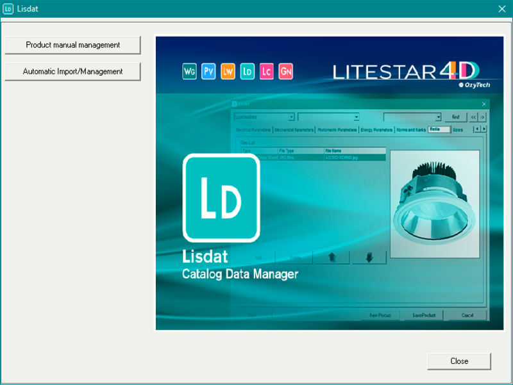The width and height of the screenshot is (513, 385).
Task: Open Product manual management
Action: pos(72,45)
